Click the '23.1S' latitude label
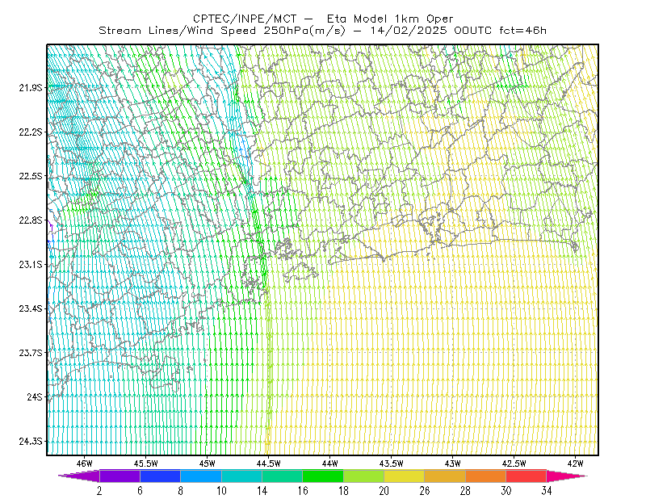Image resolution: width=646 pixels, height=499 pixels. point(31,264)
